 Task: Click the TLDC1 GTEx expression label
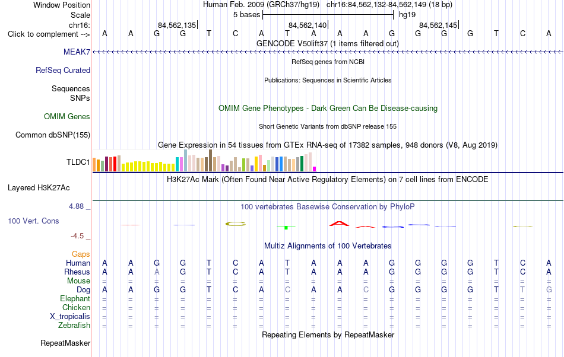[78, 162]
